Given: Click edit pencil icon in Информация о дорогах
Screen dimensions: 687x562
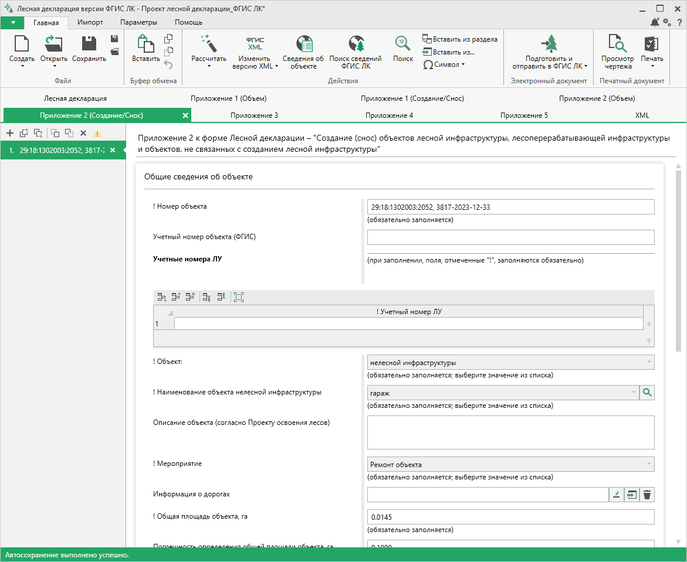Looking at the screenshot, I should (617, 495).
